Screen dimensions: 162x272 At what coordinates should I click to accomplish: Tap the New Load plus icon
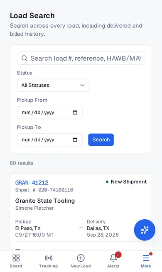(81, 258)
